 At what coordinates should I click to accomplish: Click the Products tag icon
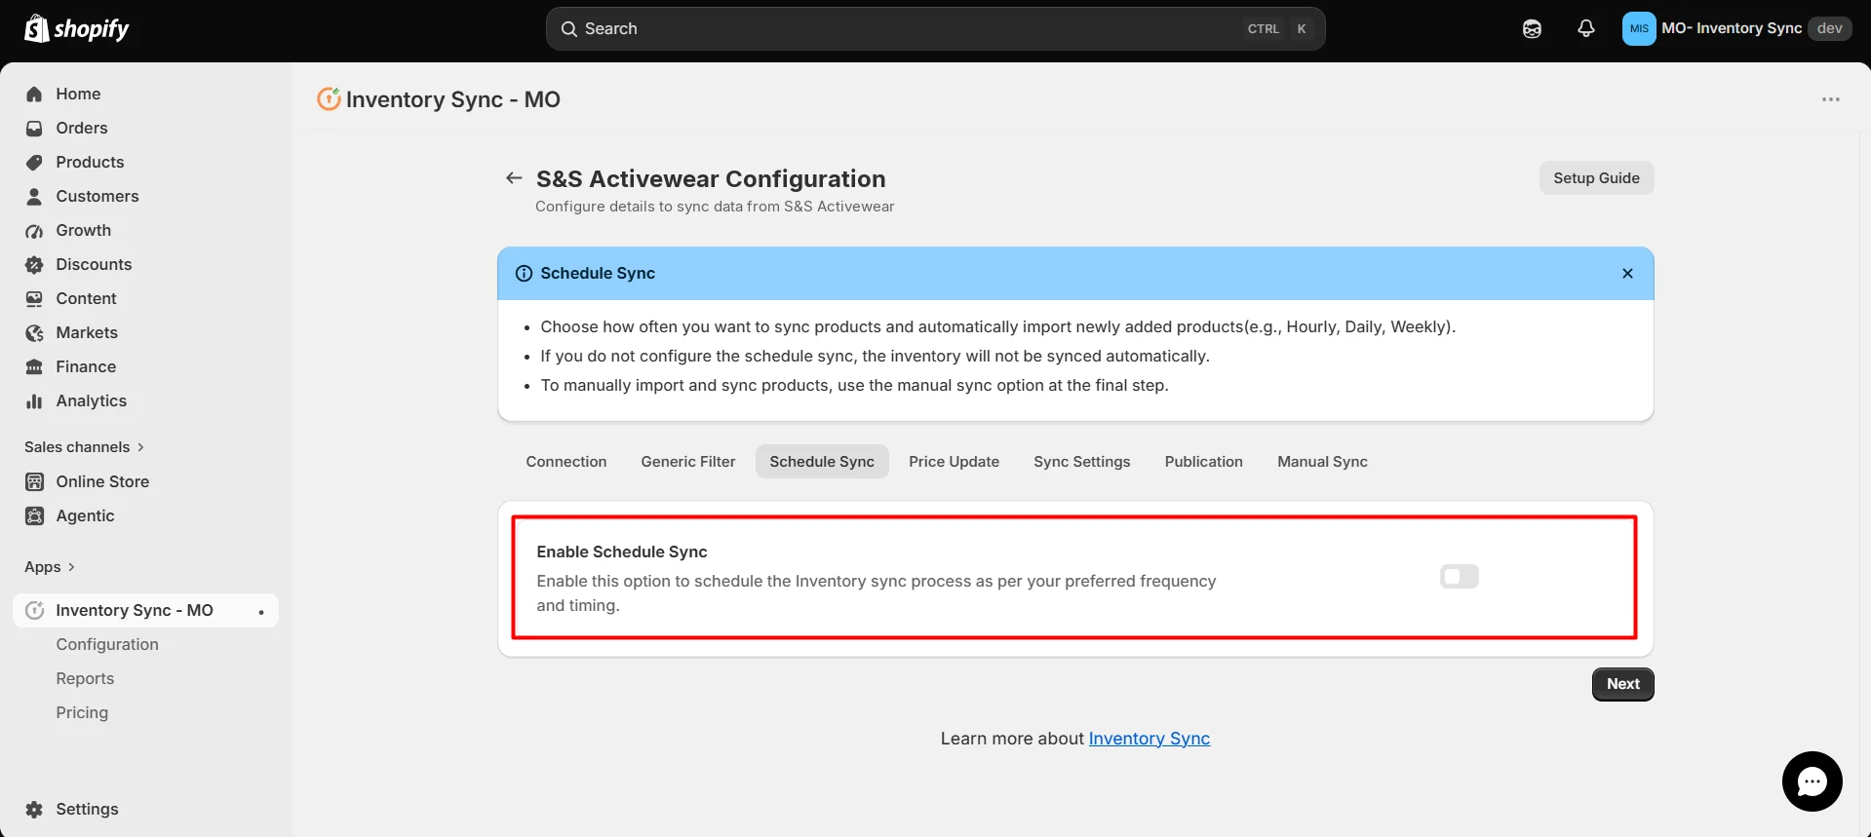click(34, 163)
